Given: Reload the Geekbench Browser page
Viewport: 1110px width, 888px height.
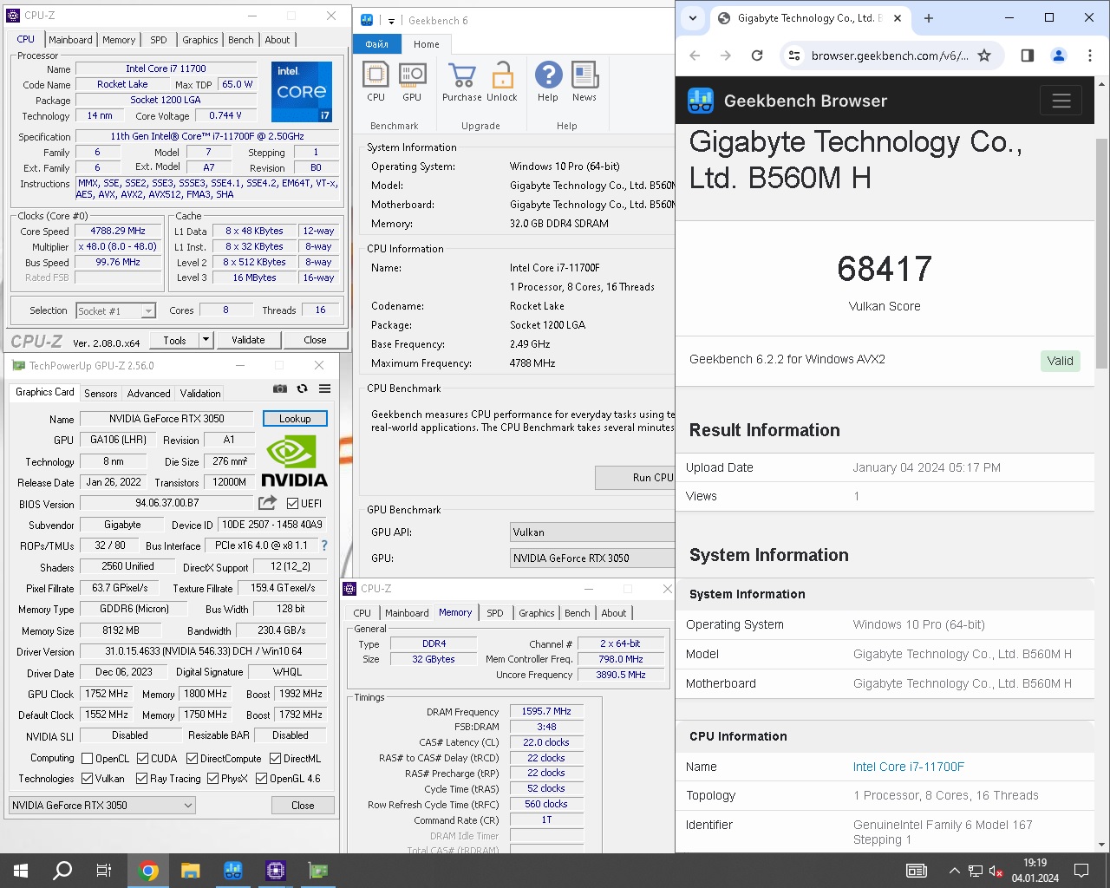Looking at the screenshot, I should (757, 55).
